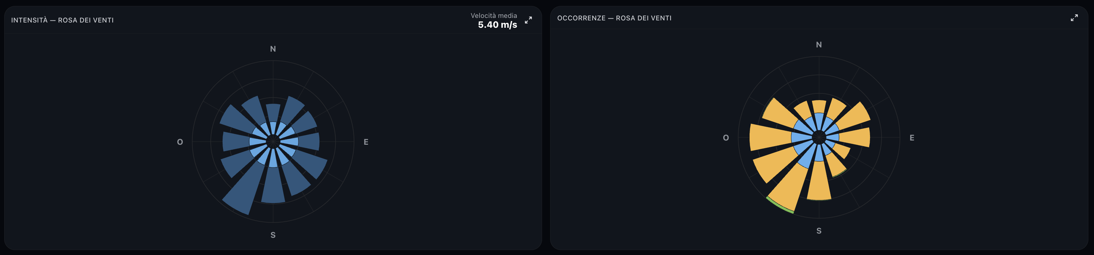Click the Occorrenze — Rosa dei venti title
Viewport: 1094px width, 255px height.
coord(614,18)
